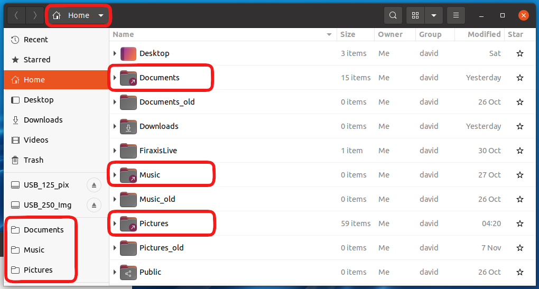
Task: Open the Home path bar dropdown
Action: click(x=101, y=15)
